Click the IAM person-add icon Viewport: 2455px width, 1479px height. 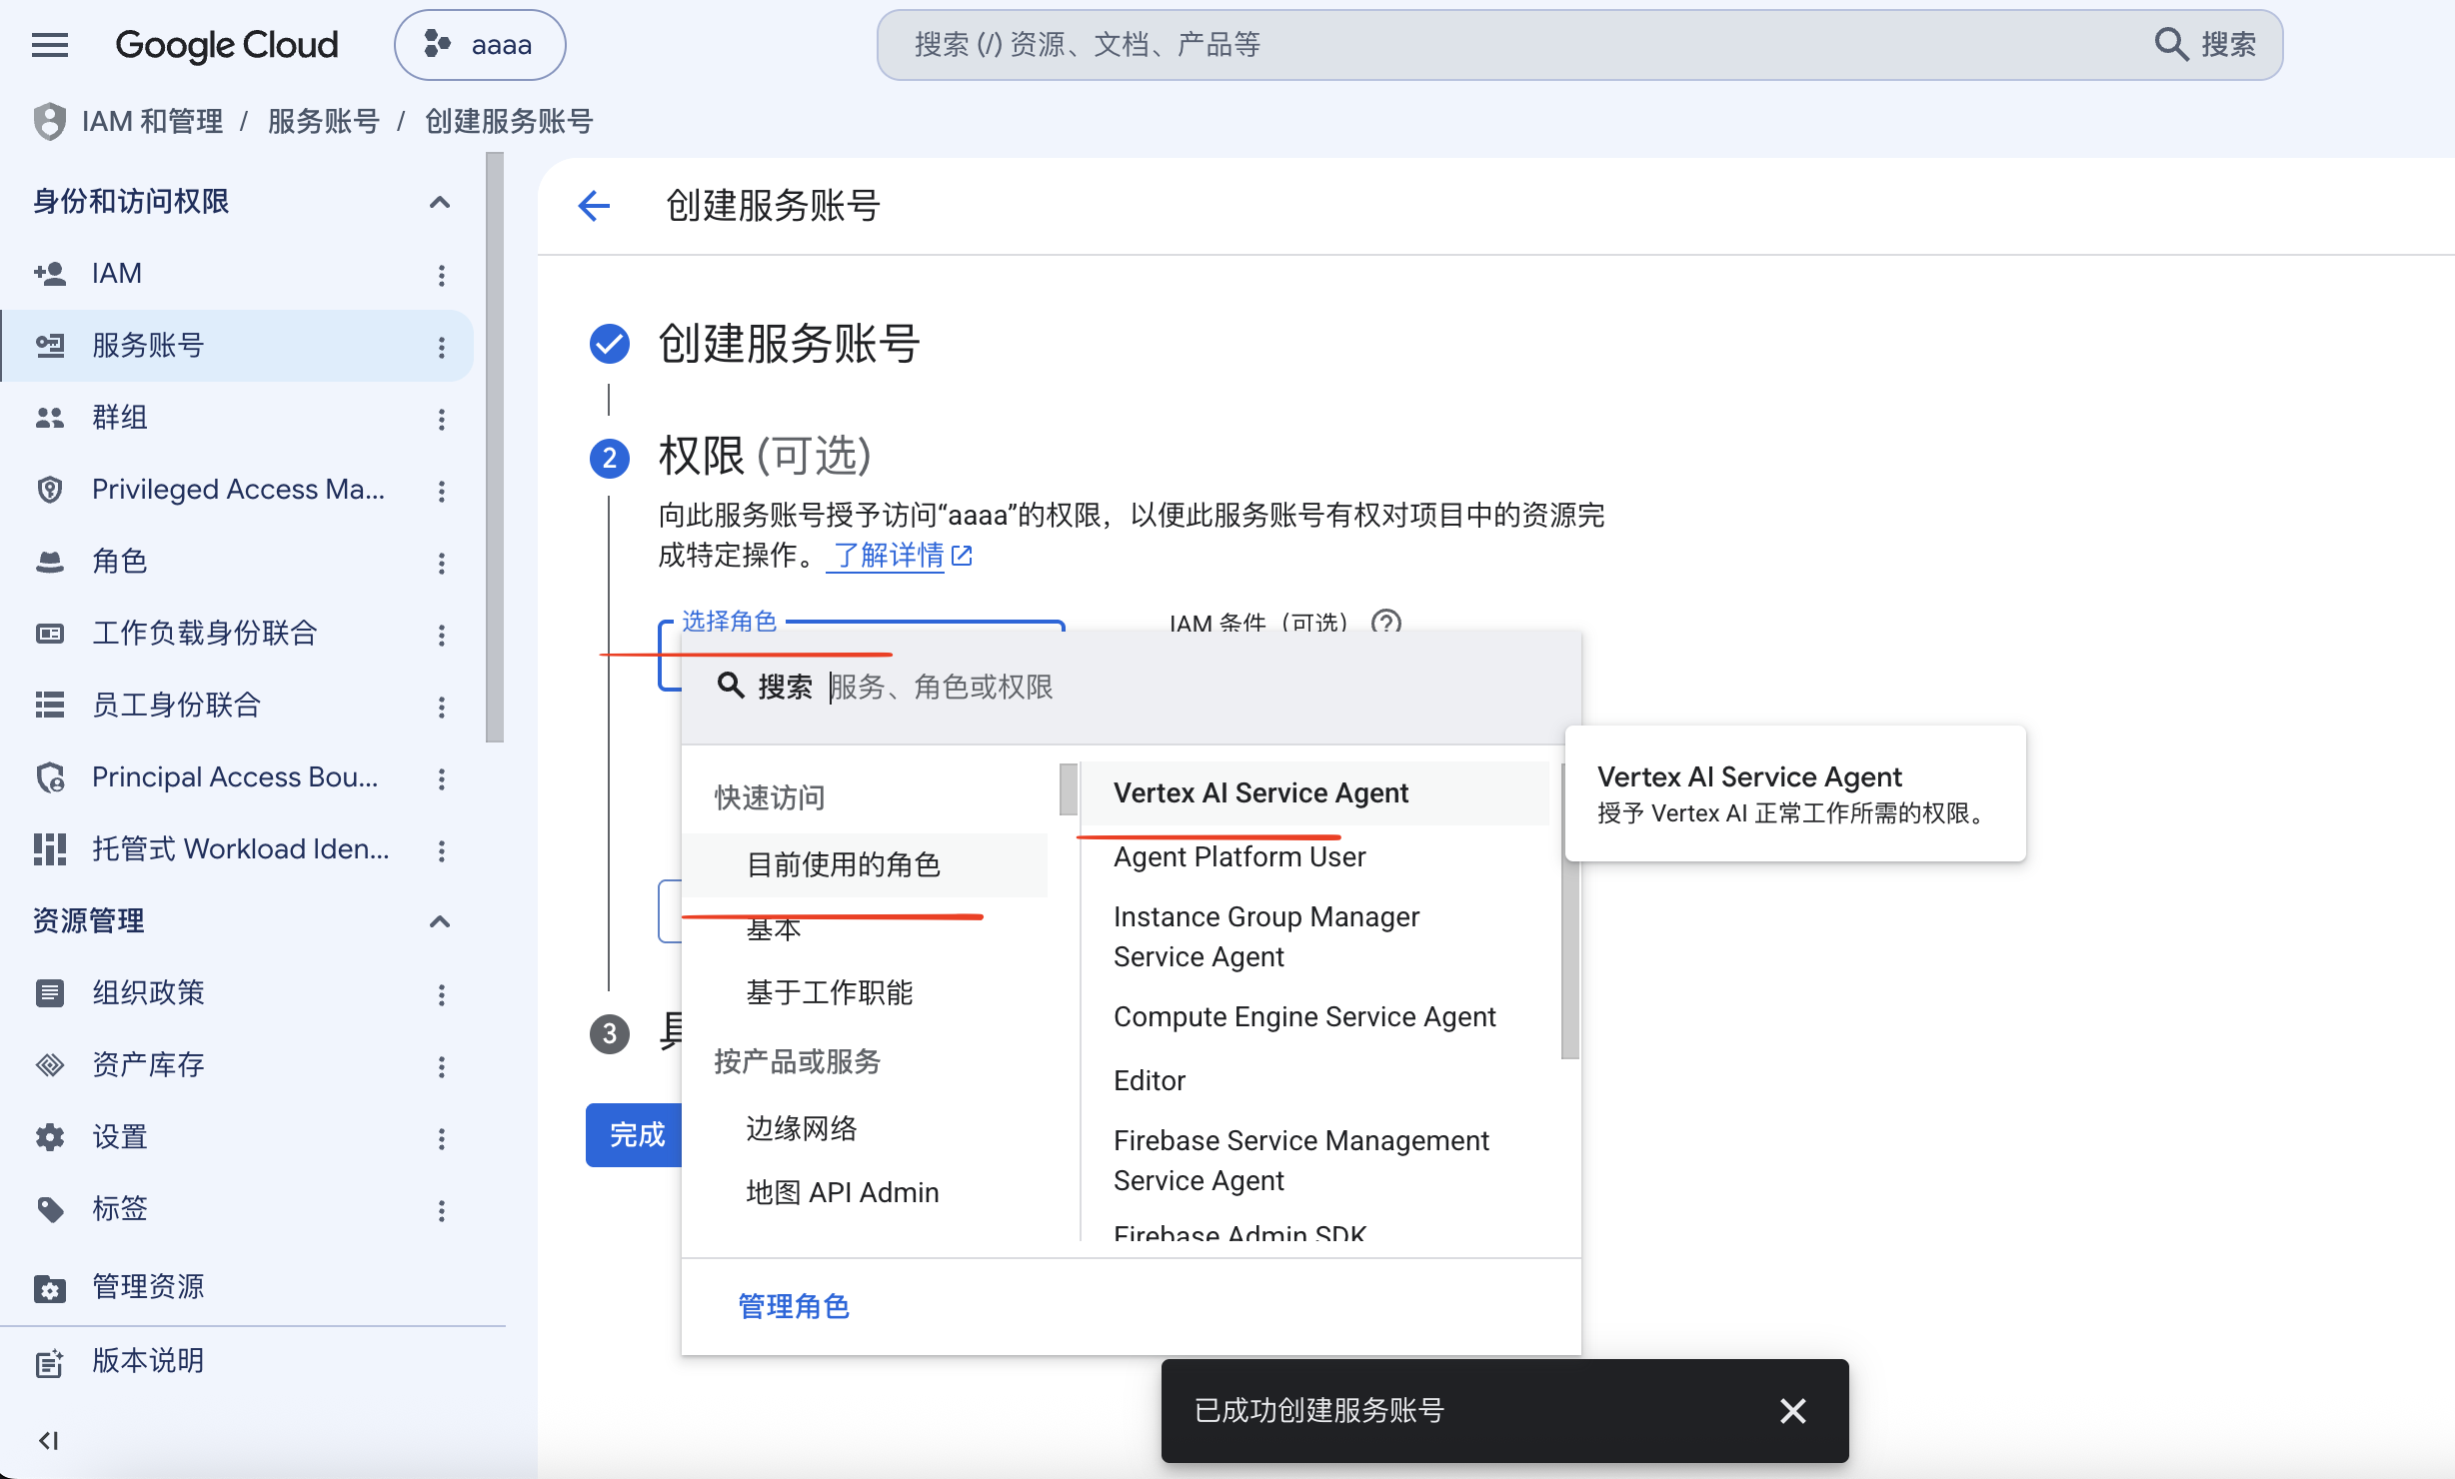[x=50, y=274]
